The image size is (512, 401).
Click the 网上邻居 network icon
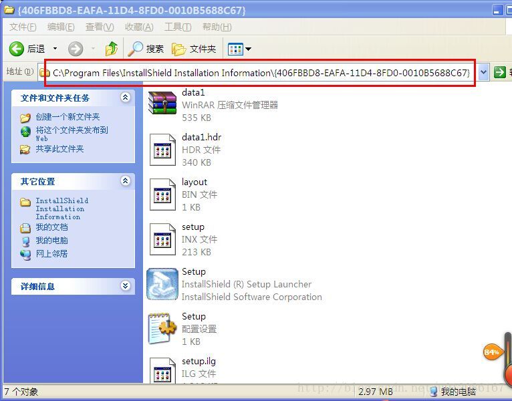(x=25, y=255)
